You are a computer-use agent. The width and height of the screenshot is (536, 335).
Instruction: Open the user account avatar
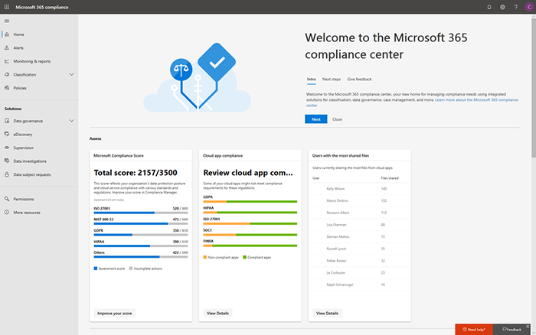[x=528, y=7]
